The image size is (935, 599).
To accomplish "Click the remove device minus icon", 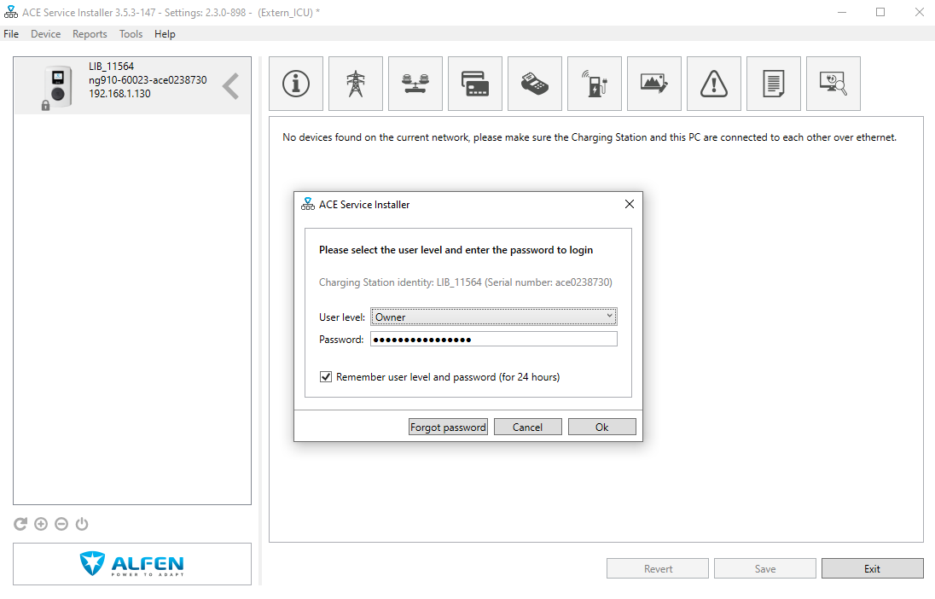I will click(61, 524).
